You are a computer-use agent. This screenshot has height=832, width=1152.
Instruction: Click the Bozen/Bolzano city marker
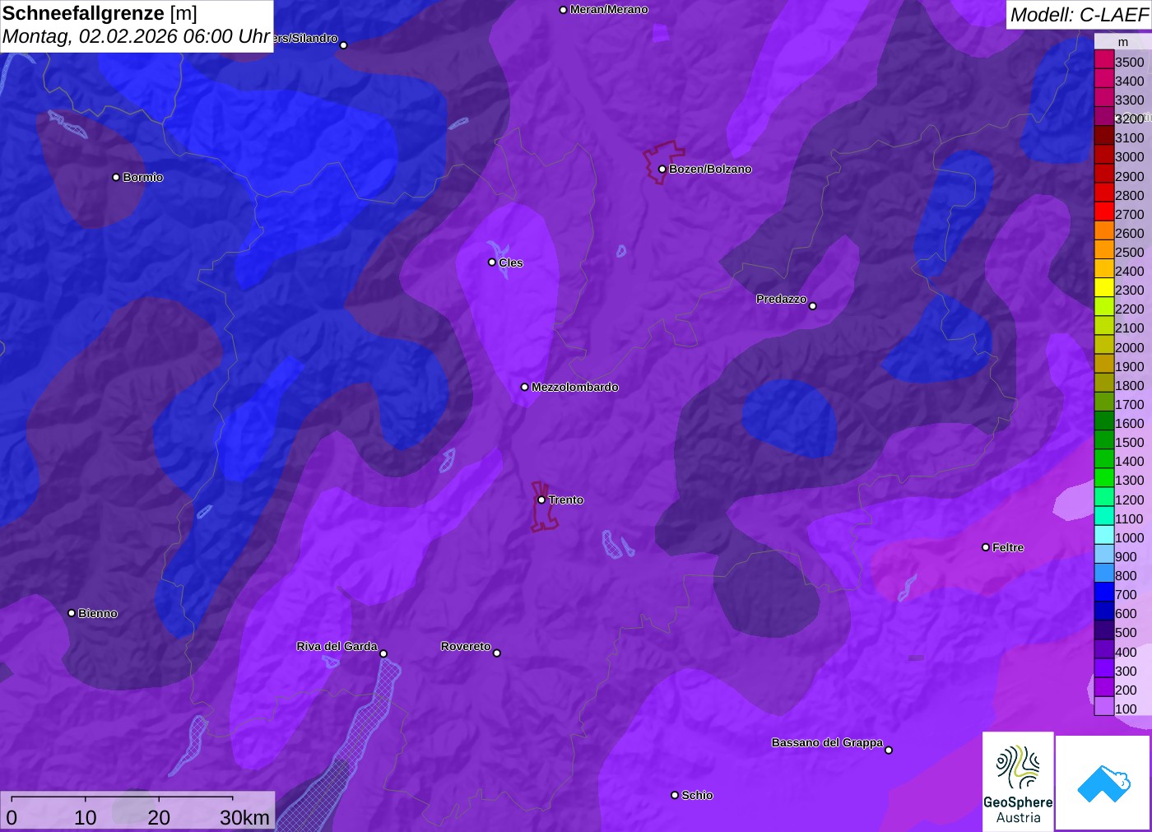point(662,170)
